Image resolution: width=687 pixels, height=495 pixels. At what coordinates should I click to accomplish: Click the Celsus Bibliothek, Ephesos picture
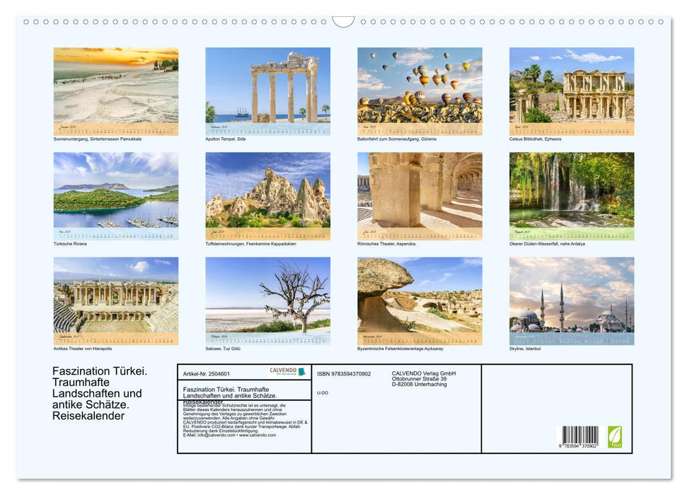[572, 91]
